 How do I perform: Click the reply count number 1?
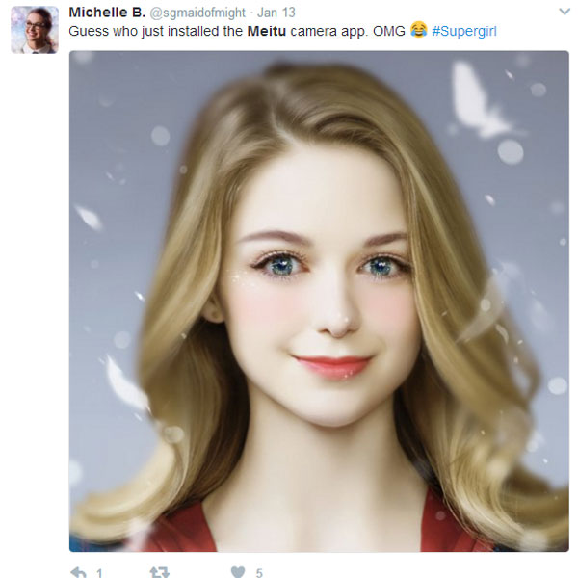coord(99,572)
